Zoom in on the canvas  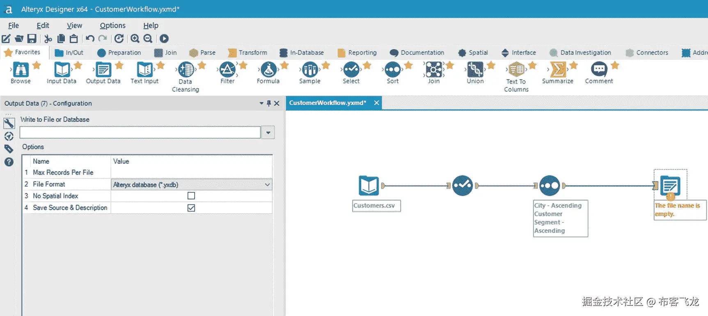[x=135, y=39]
